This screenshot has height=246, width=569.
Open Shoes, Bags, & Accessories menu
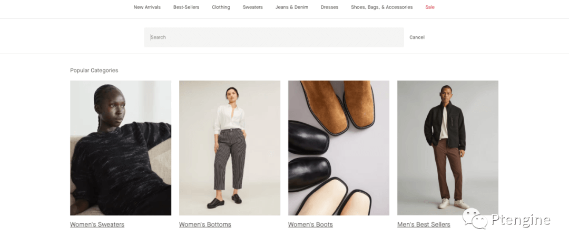point(381,7)
